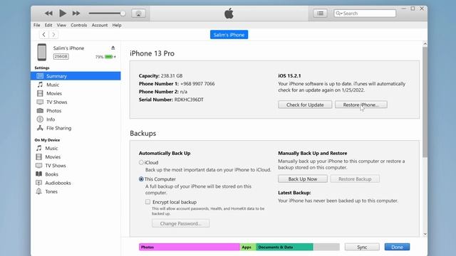Click the iPhone device icon in the sidebar
The height and width of the screenshot is (256, 456).
tap(42, 52)
